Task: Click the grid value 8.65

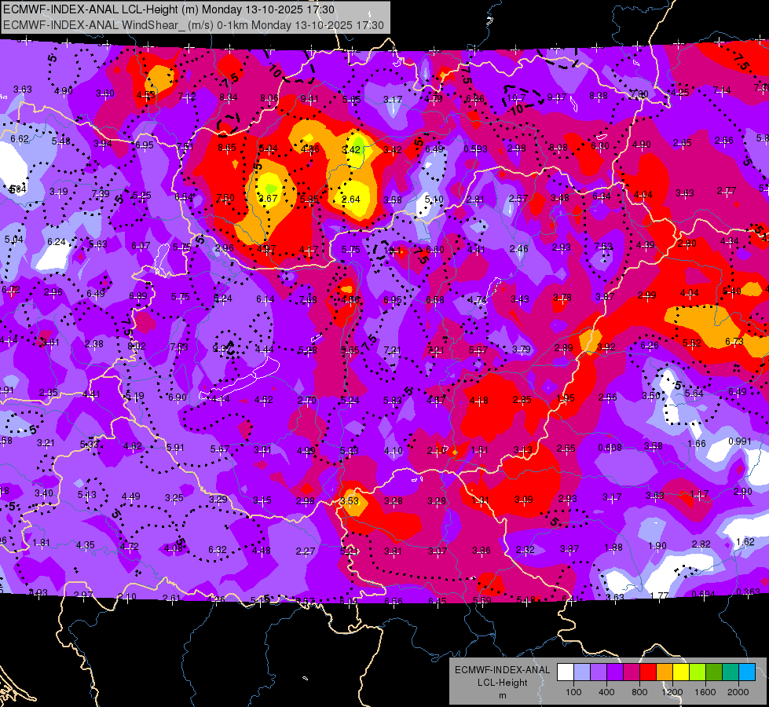Action: pyautogui.click(x=227, y=148)
